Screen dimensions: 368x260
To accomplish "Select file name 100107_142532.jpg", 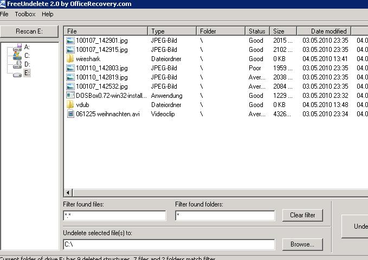I will (x=102, y=86).
